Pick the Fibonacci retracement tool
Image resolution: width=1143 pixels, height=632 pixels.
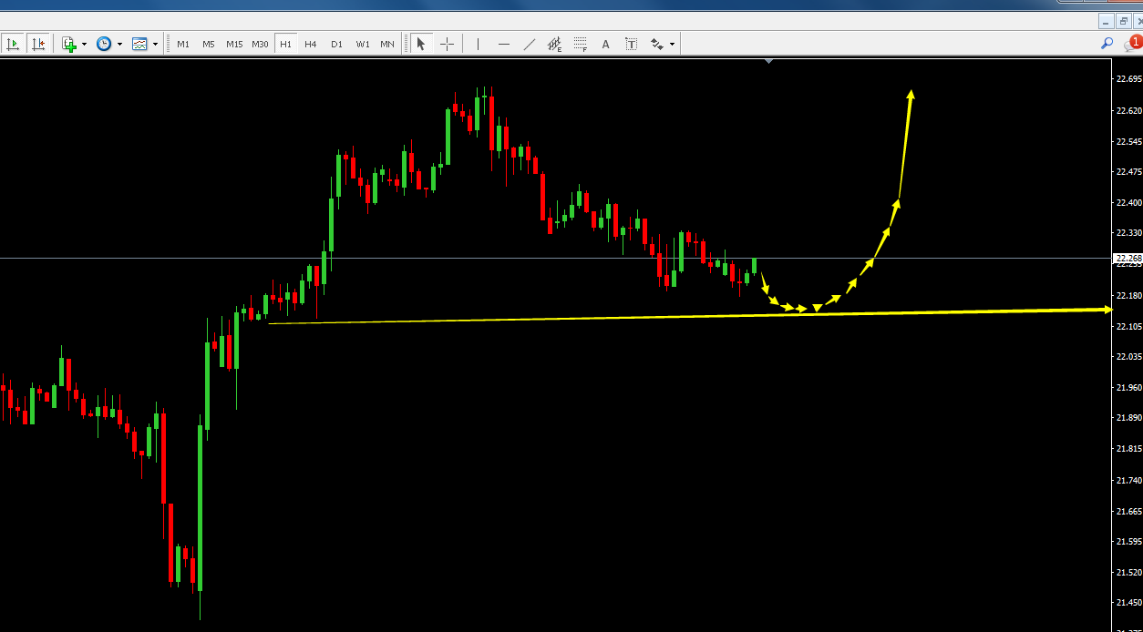pos(580,44)
